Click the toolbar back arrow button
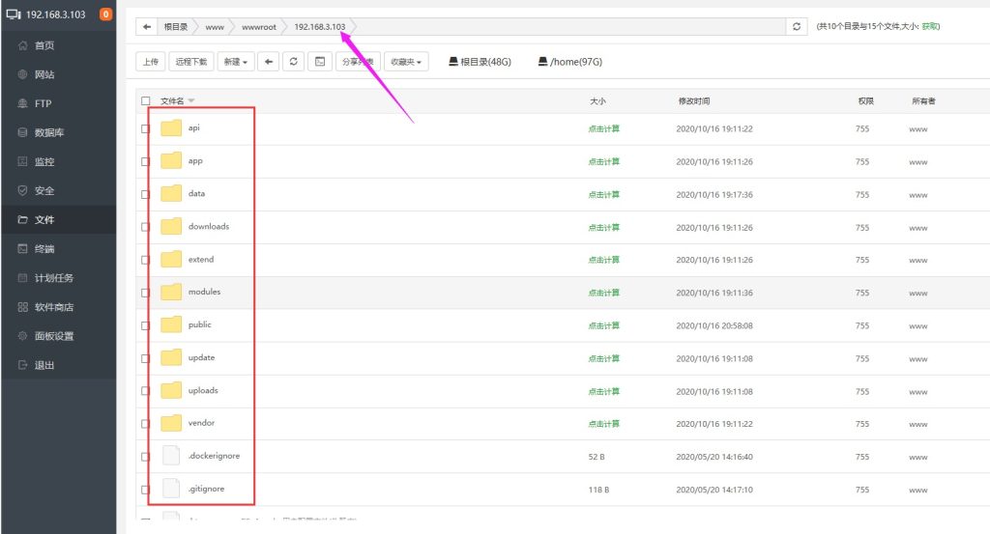Image resolution: width=990 pixels, height=534 pixels. tap(270, 62)
